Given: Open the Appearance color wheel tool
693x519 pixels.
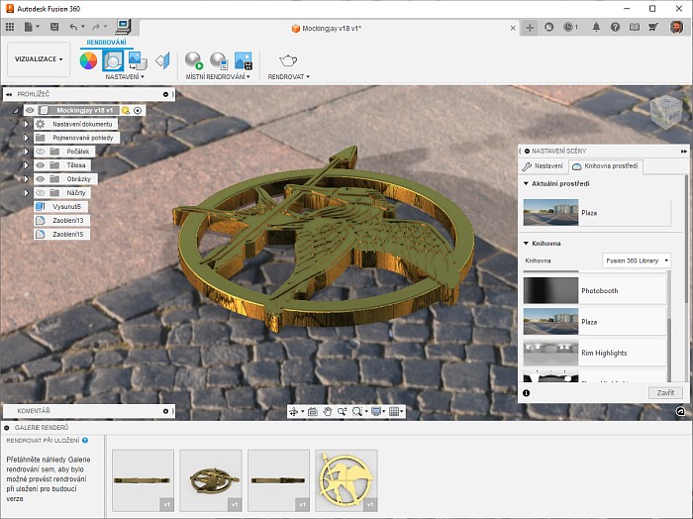Looking at the screenshot, I should click(x=89, y=60).
